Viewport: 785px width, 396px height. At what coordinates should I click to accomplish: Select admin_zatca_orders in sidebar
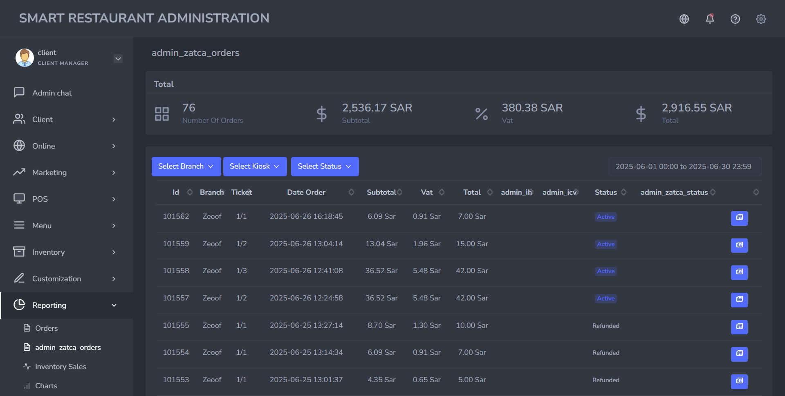68,347
